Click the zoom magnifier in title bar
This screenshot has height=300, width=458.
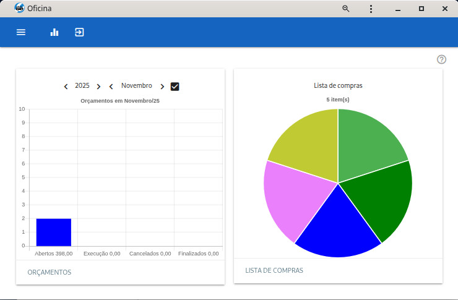346,9
